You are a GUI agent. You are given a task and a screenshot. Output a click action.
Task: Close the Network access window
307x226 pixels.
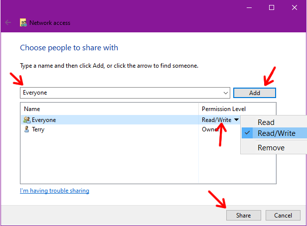[x=294, y=8]
